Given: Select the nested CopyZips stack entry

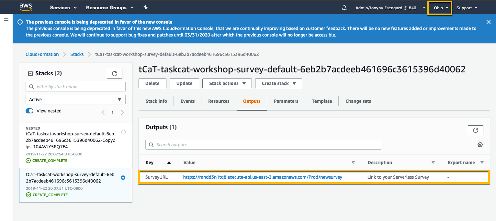Looking at the screenshot, I should pos(75,145).
